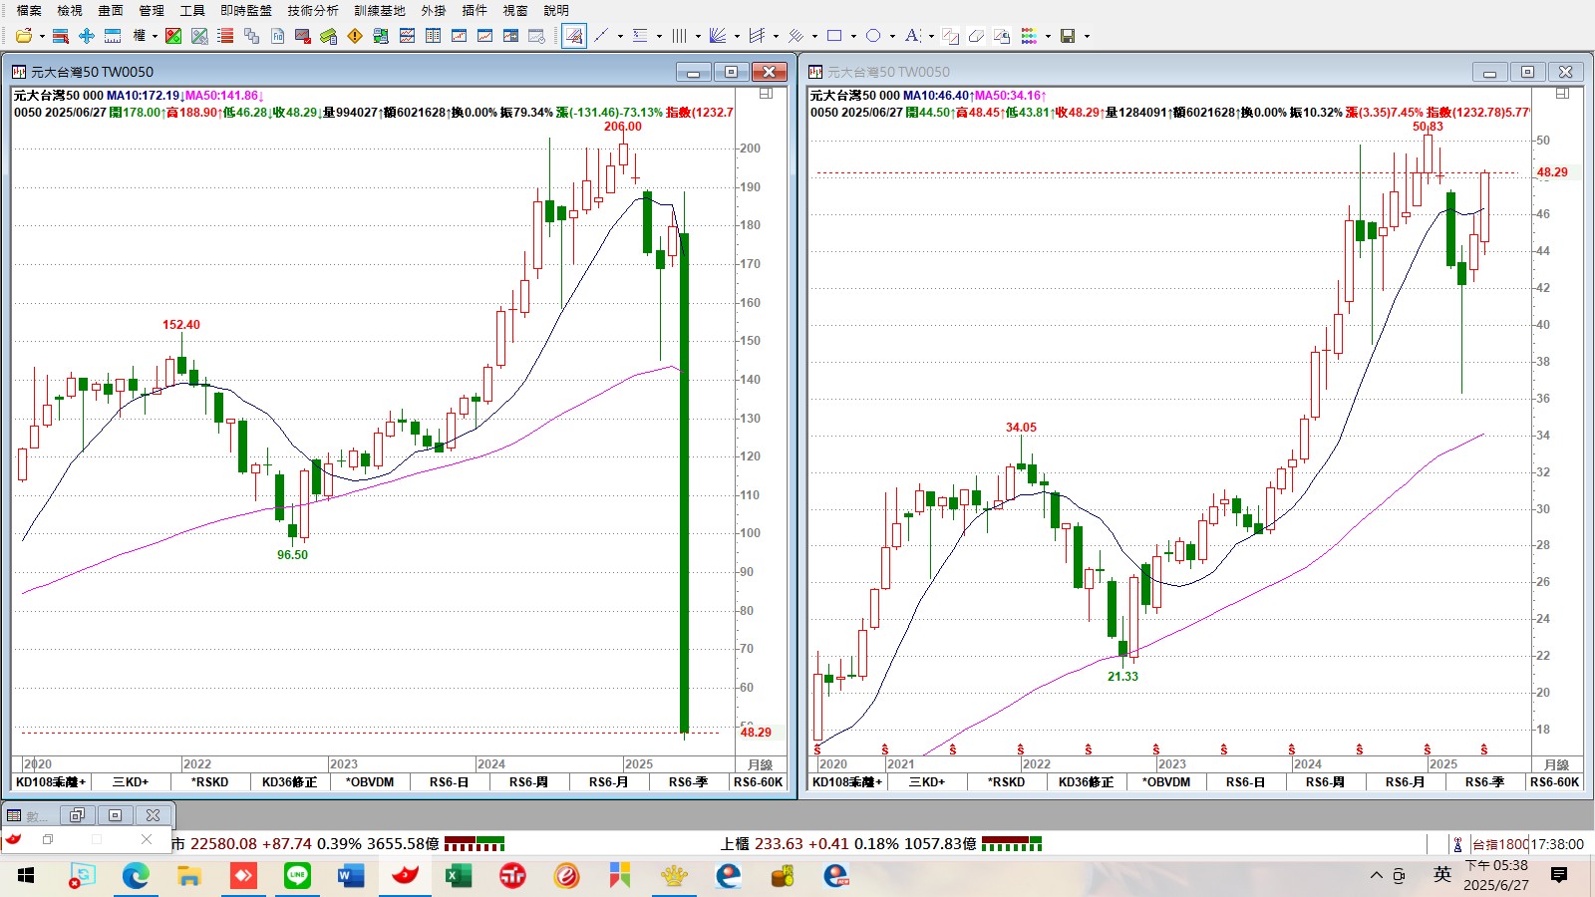Select *OBVDM tab in right chart
The height and width of the screenshot is (897, 1595).
point(1166,782)
